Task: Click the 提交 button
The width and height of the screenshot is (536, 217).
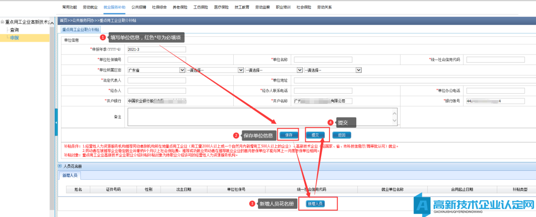Action: point(315,135)
